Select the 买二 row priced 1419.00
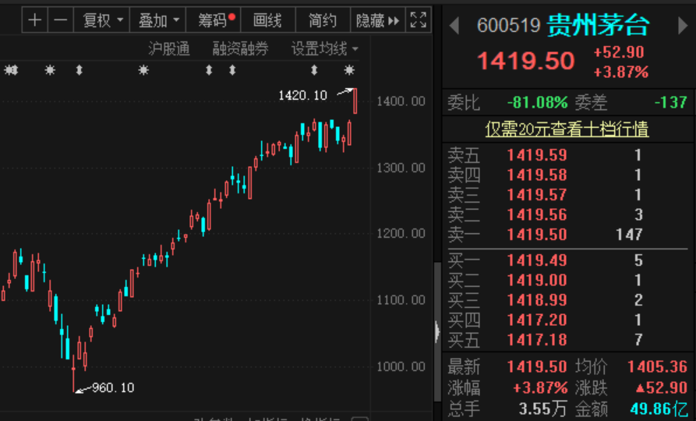The image size is (696, 421). click(x=567, y=280)
